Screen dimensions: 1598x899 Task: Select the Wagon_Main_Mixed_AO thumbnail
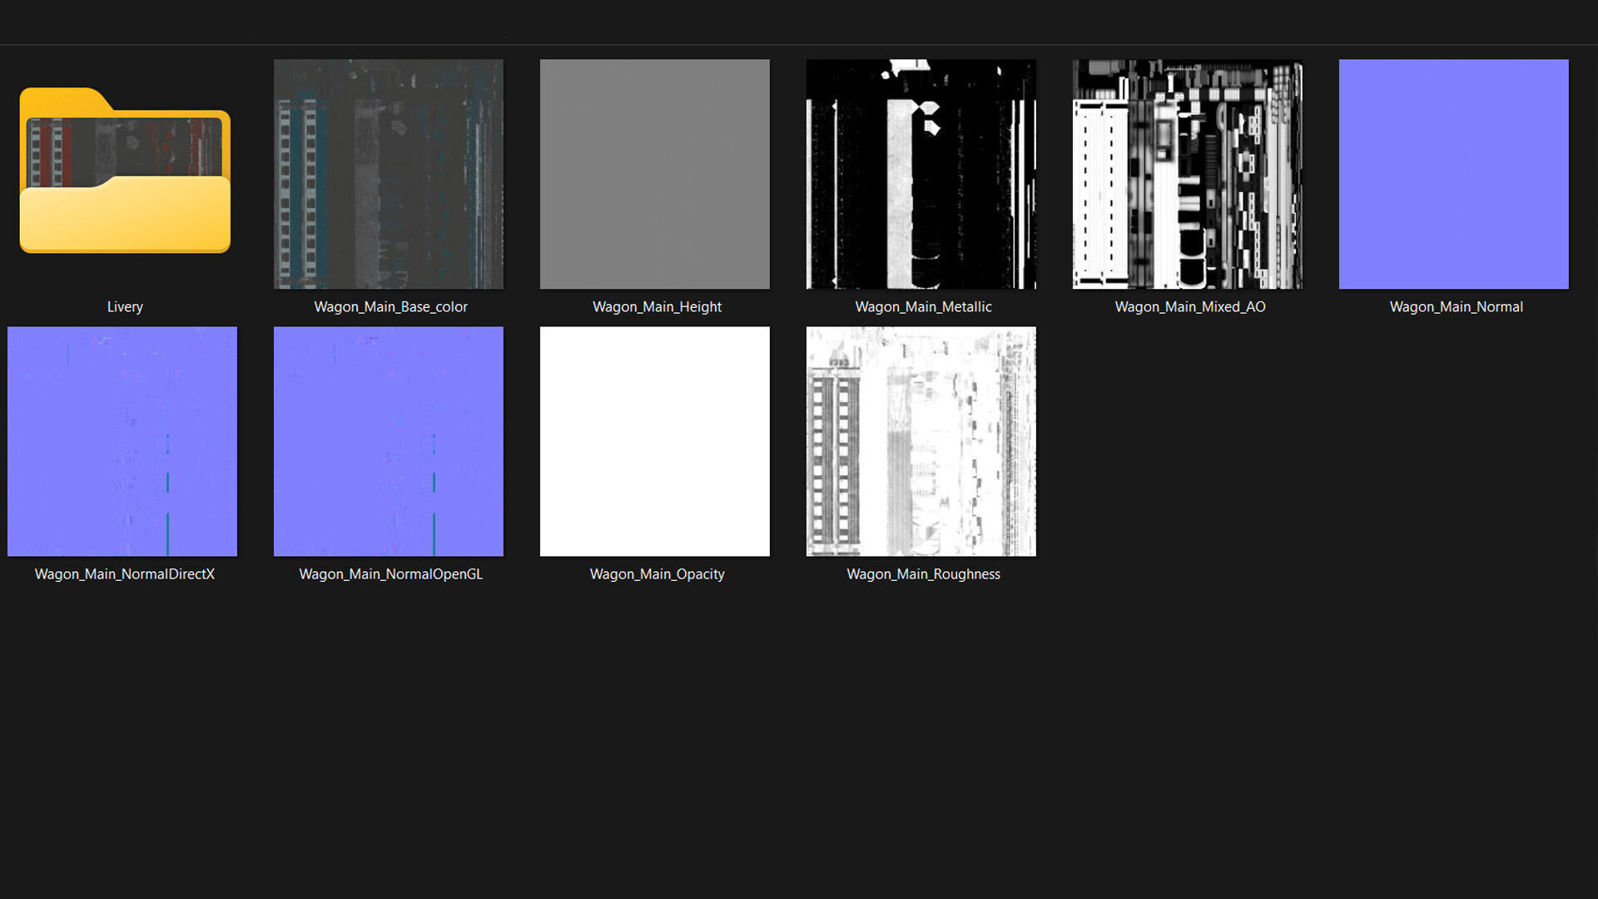click(x=1188, y=174)
